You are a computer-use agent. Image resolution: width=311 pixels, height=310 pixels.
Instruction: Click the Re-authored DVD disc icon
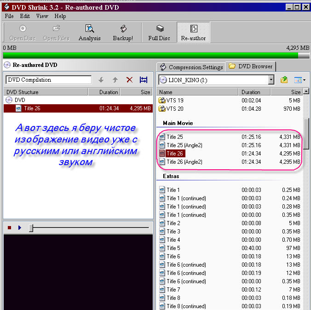[7, 65]
